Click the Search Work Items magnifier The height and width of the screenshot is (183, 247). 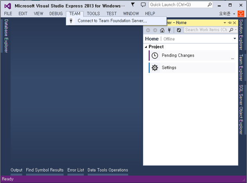click(x=231, y=30)
